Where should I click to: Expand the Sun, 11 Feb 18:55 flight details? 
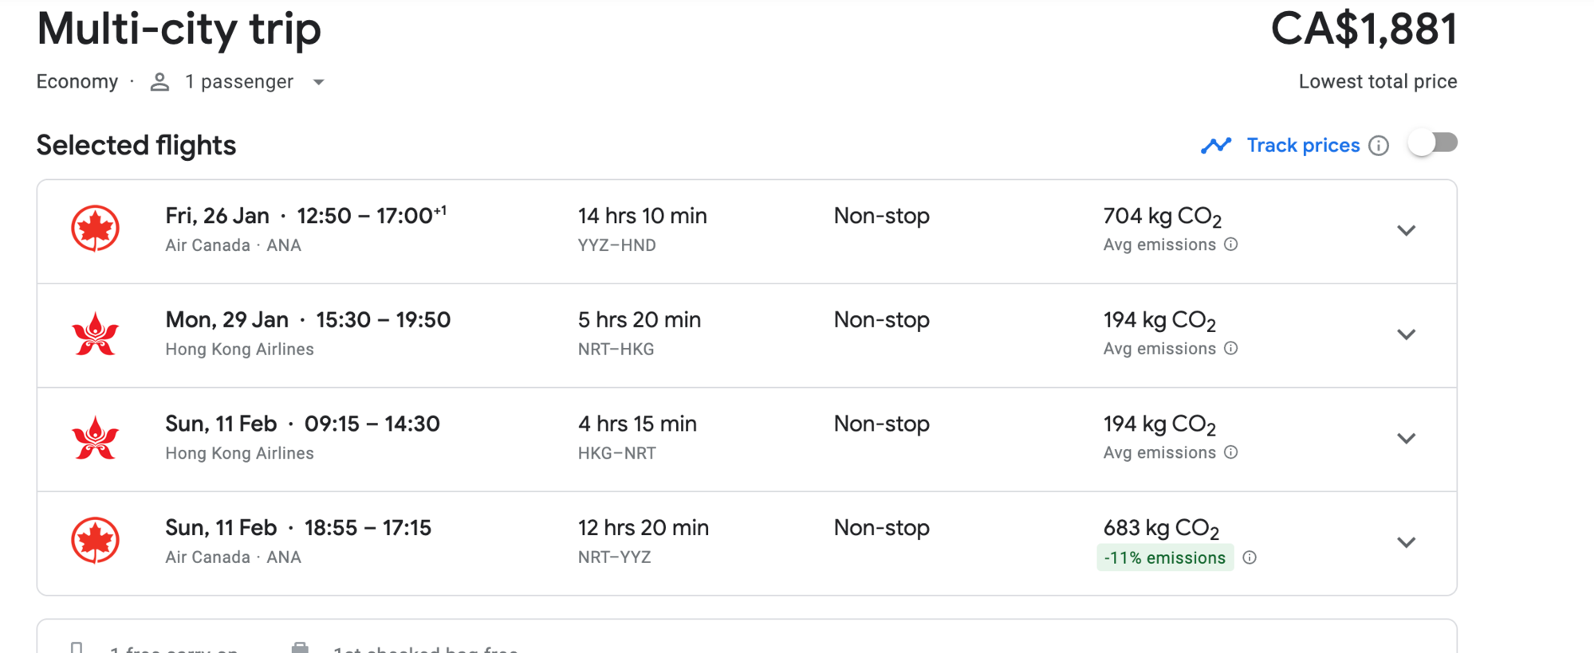[1407, 542]
